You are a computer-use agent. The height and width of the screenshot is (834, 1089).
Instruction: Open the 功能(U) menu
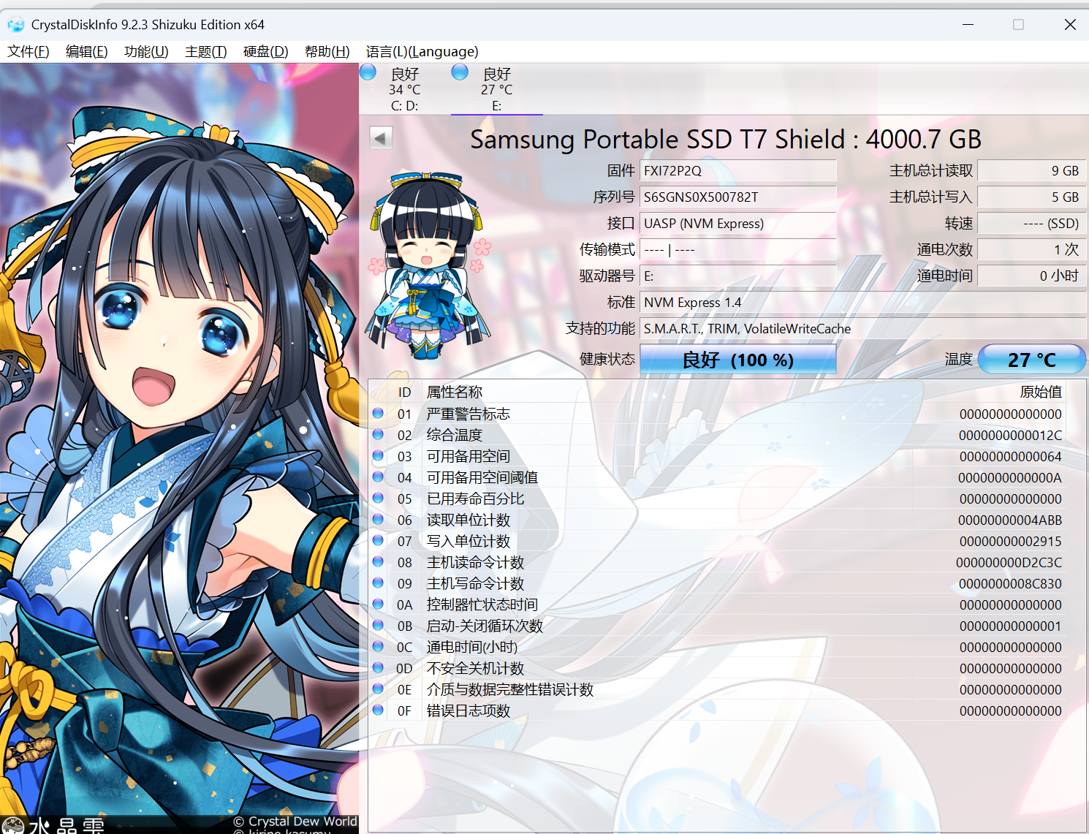(146, 51)
